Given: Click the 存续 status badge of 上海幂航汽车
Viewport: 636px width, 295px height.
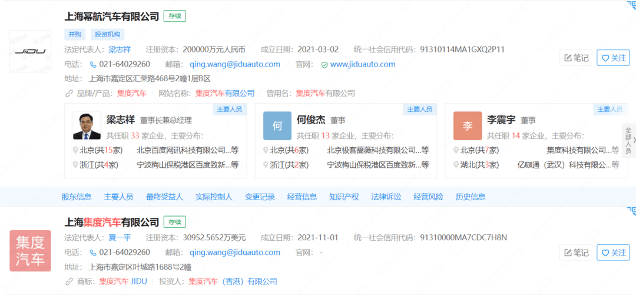Looking at the screenshot, I should [x=175, y=16].
